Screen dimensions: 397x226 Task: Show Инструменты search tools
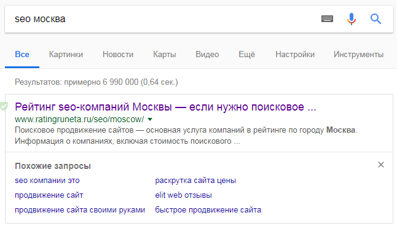pyautogui.click(x=358, y=54)
